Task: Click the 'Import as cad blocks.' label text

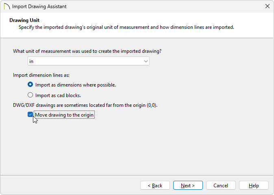Action: pos(58,95)
